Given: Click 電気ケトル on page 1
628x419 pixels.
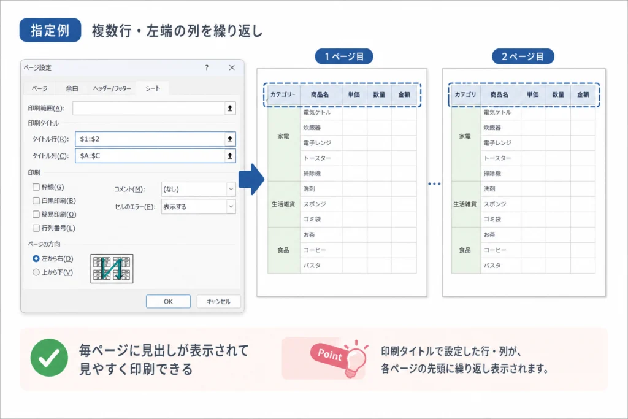Looking at the screenshot, I should pos(317,112).
